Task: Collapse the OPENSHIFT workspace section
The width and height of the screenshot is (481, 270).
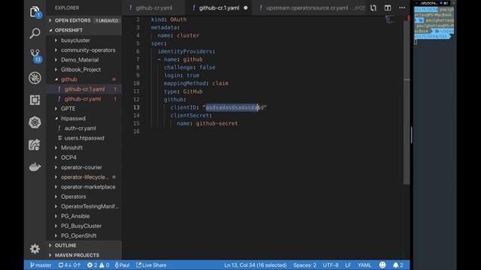Action: pyautogui.click(x=84, y=30)
